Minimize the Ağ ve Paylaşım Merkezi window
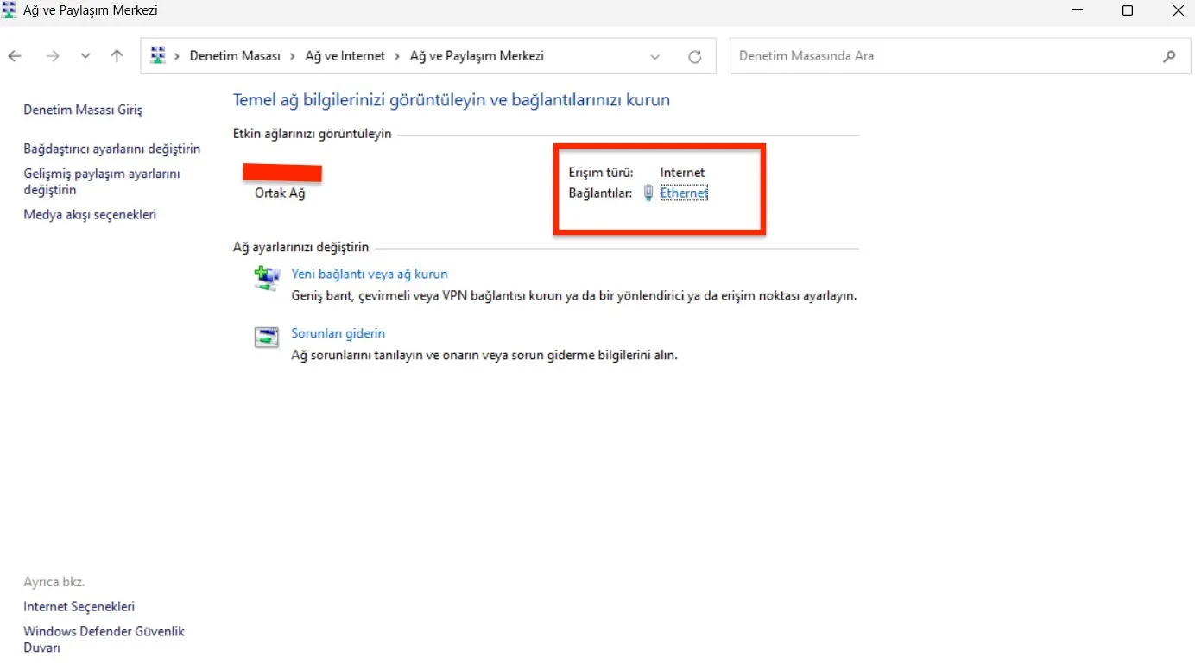 [1078, 10]
